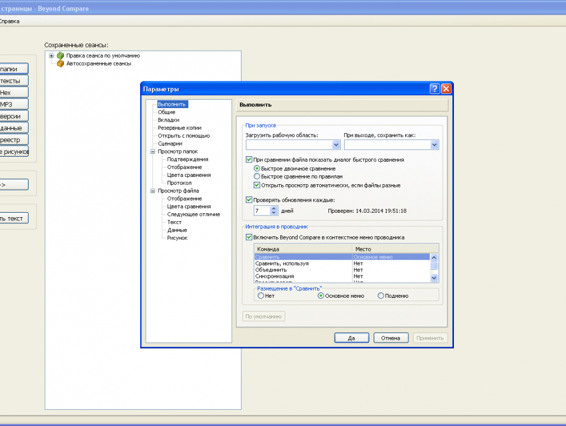Select Следующее отличие under Просмотр файла
Viewport: 566px width, 426px height.
click(193, 214)
